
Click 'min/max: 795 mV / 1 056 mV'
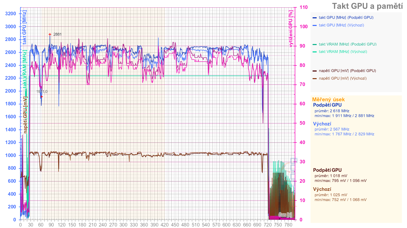pyautogui.click(x=341, y=181)
